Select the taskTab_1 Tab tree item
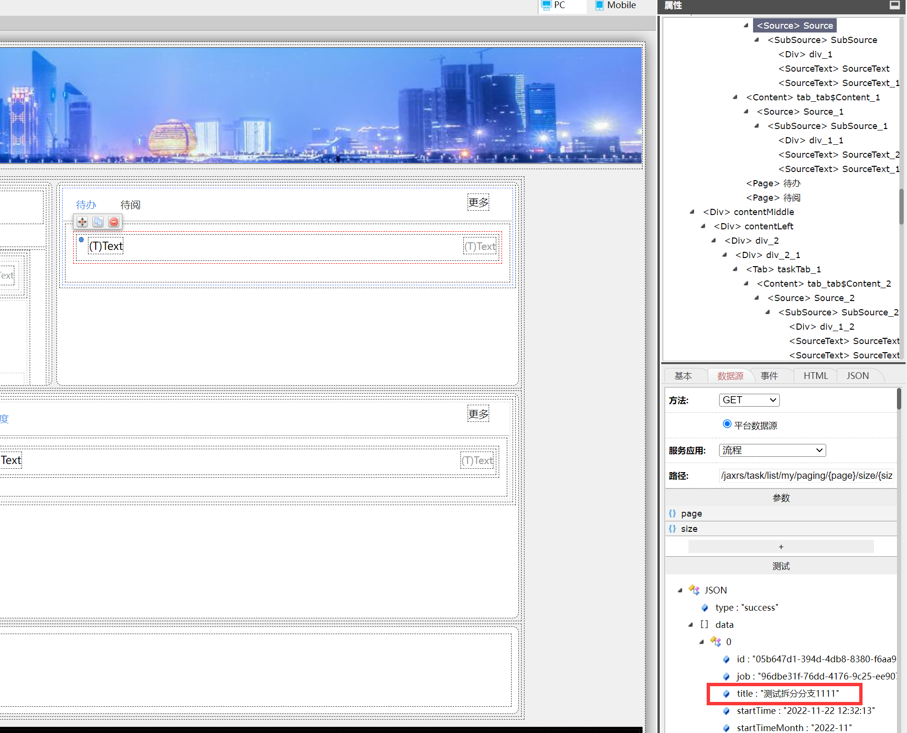The height and width of the screenshot is (733, 907). click(783, 269)
